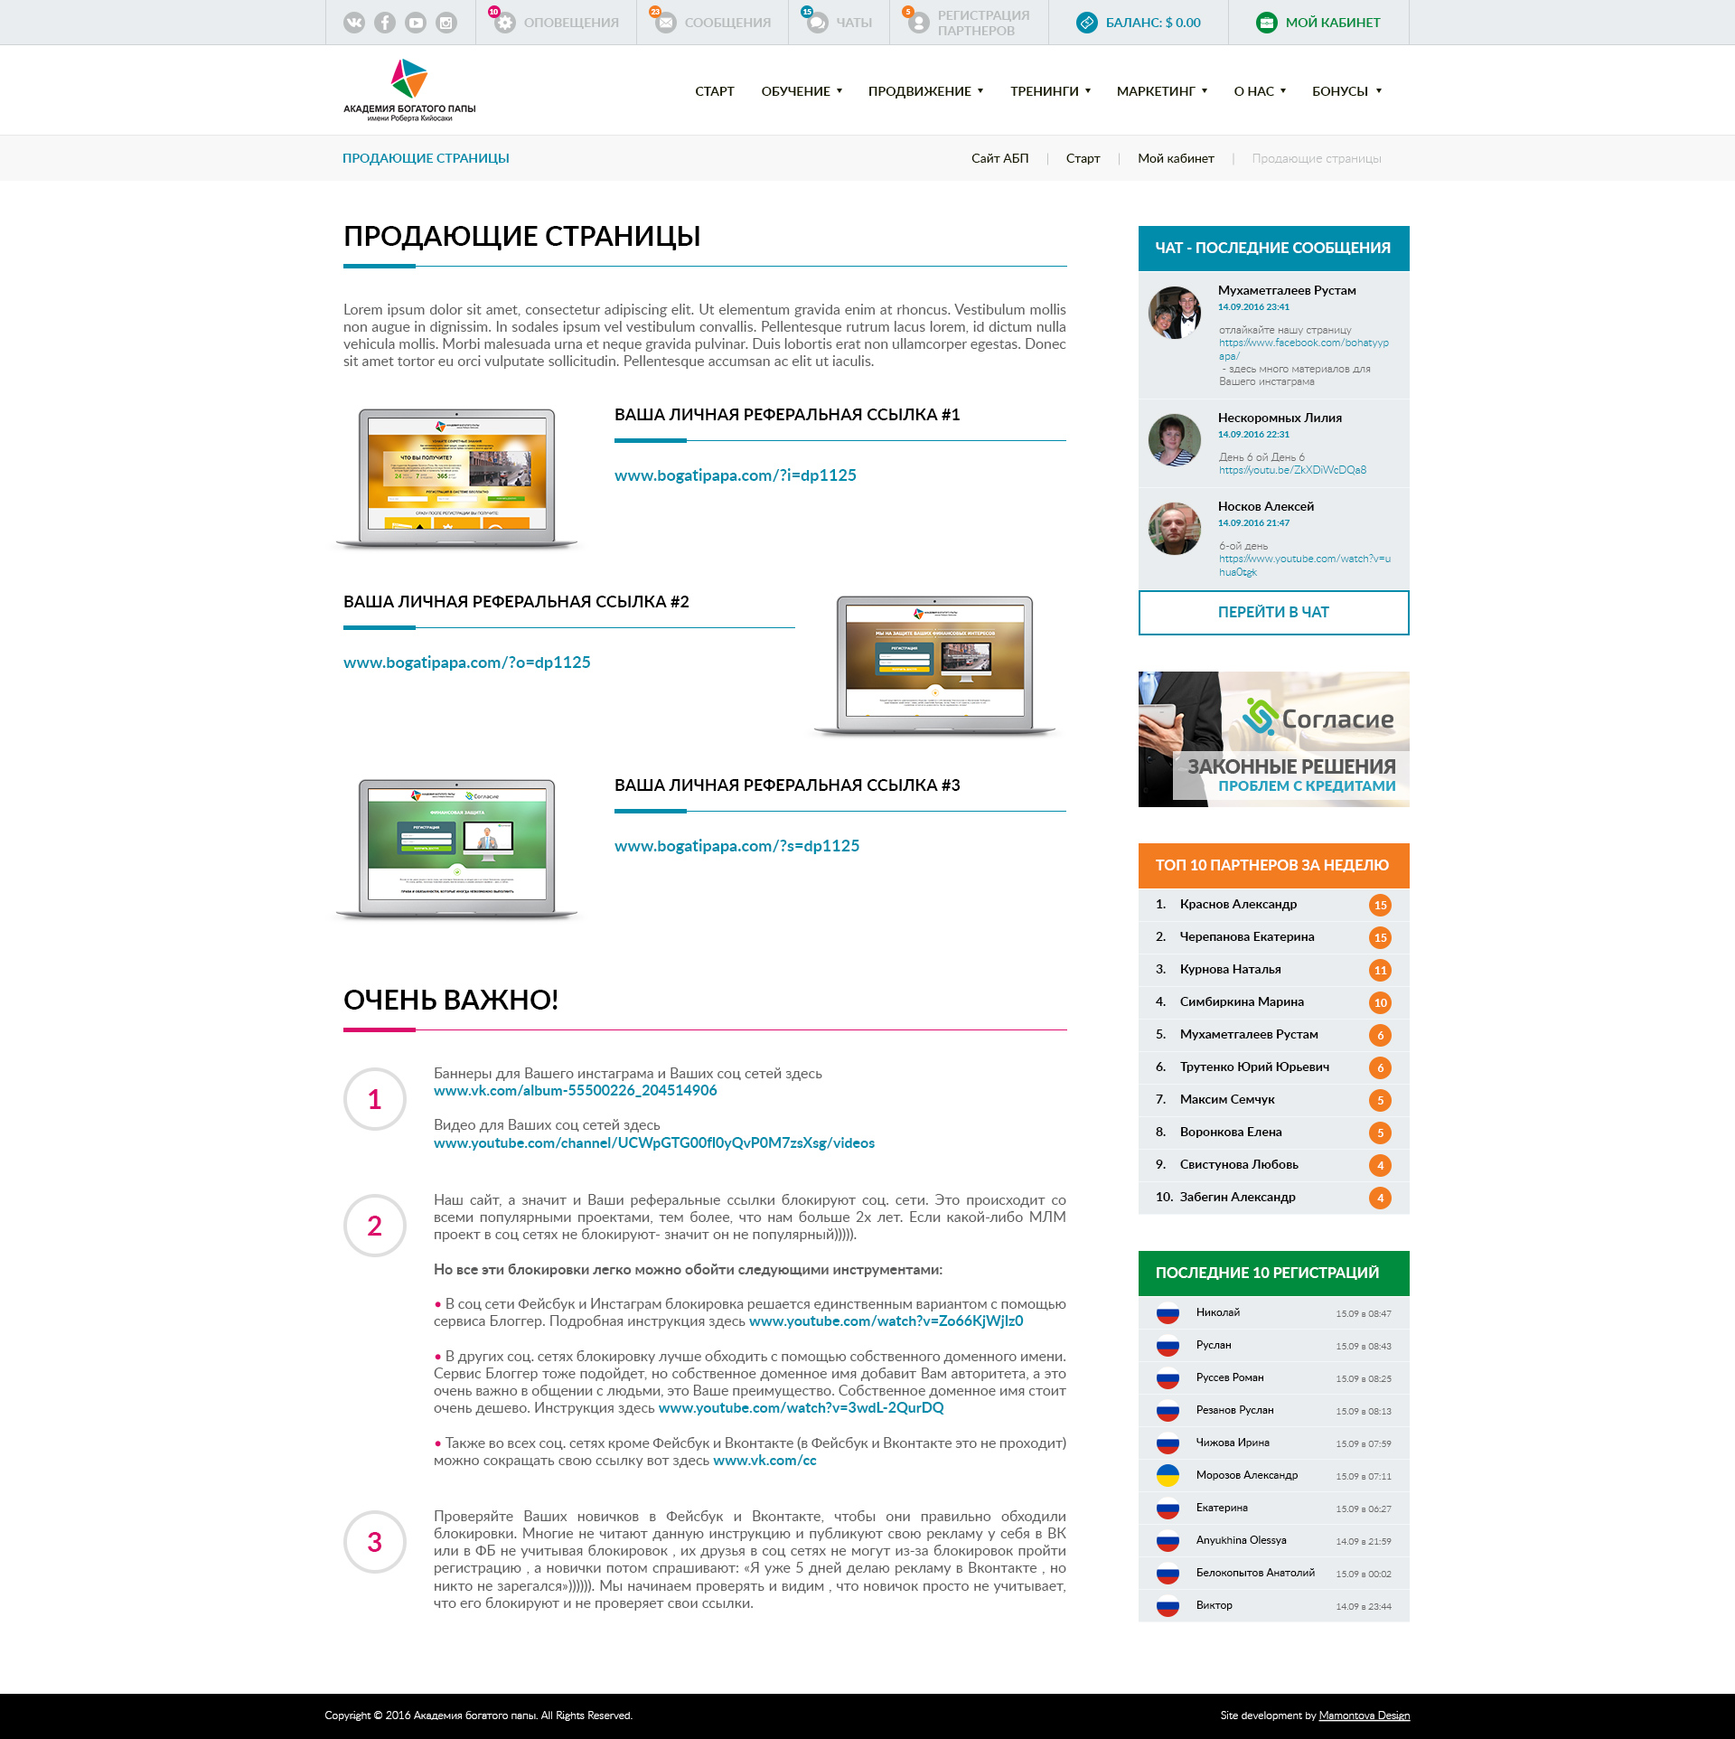
Task: Click the Instagram social icon
Action: tap(446, 23)
